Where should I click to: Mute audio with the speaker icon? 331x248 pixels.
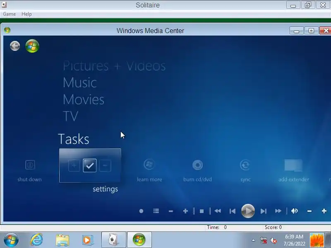pos(295,211)
